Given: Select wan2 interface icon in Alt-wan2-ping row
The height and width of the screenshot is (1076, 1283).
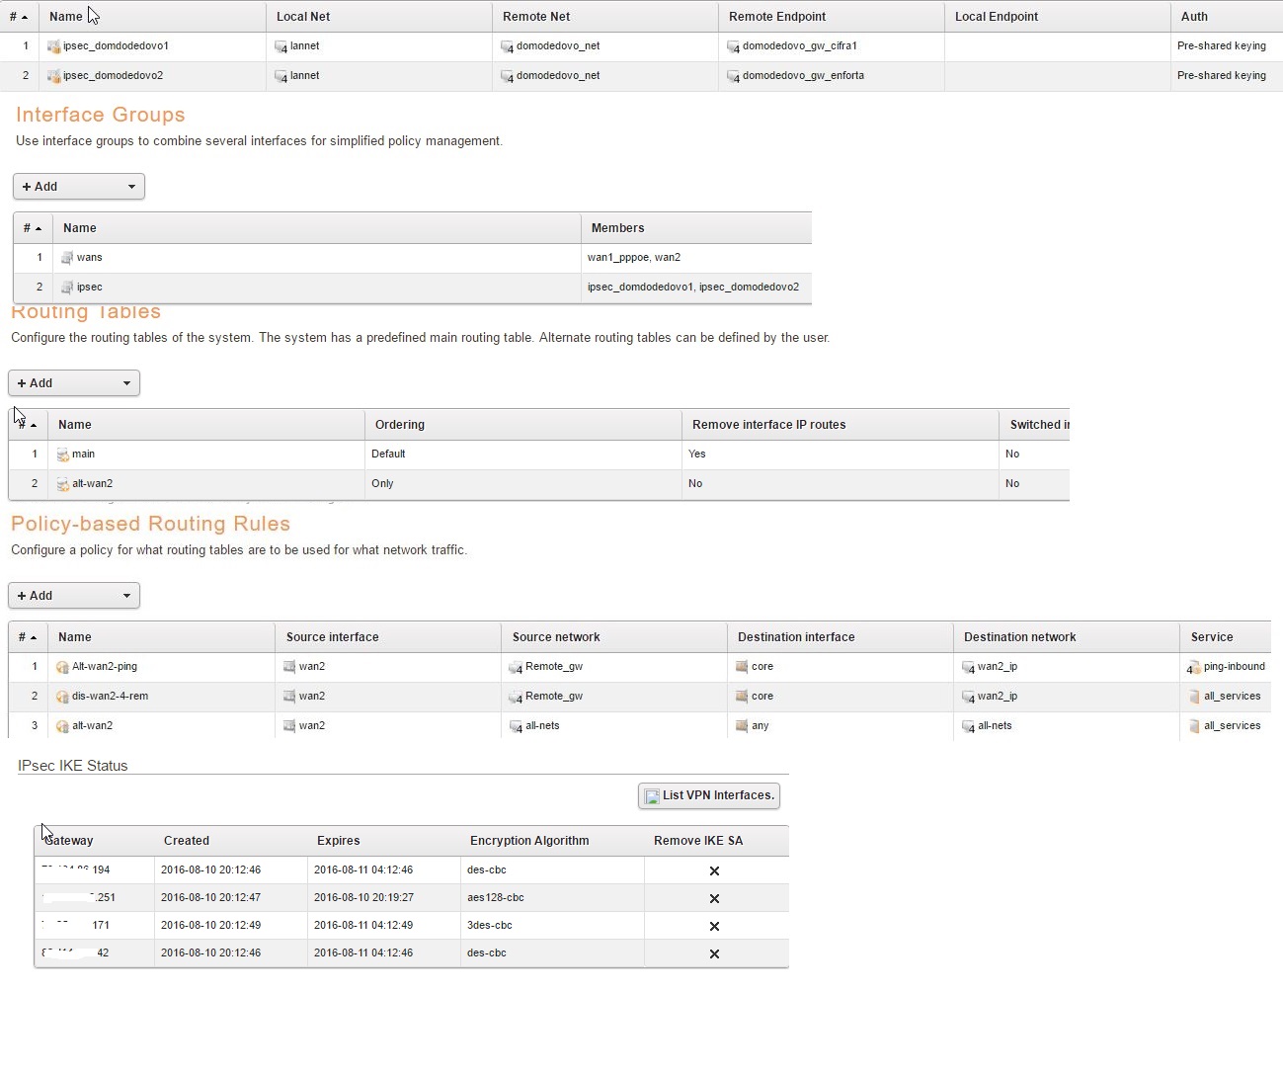Looking at the screenshot, I should pos(289,667).
